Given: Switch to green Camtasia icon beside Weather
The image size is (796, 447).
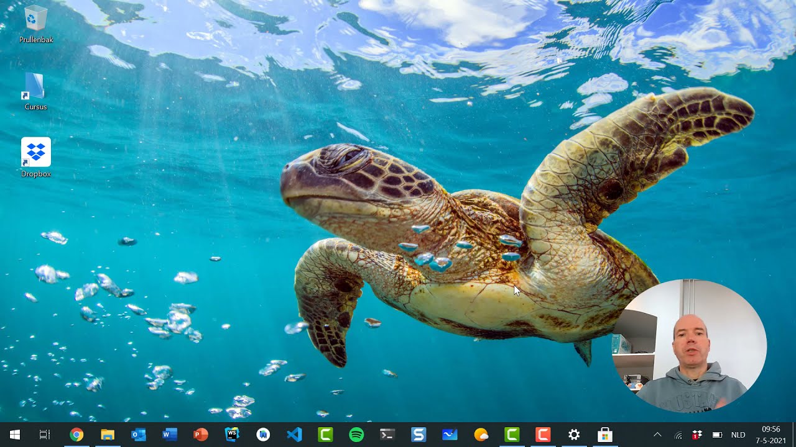Looking at the screenshot, I should point(512,435).
